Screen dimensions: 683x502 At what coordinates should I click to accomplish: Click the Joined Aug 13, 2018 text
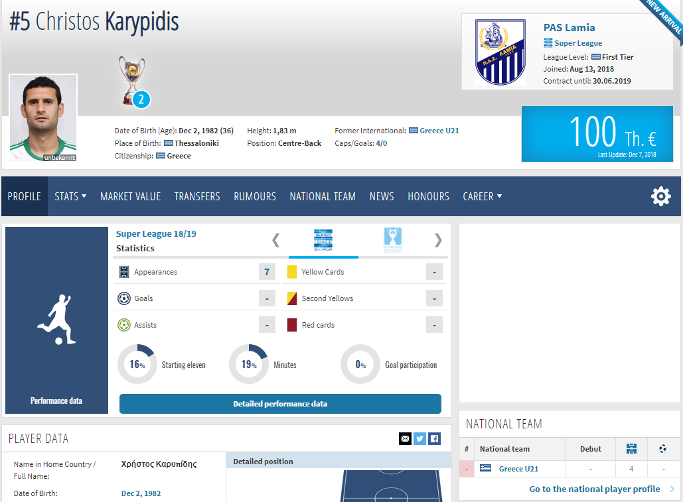[579, 69]
